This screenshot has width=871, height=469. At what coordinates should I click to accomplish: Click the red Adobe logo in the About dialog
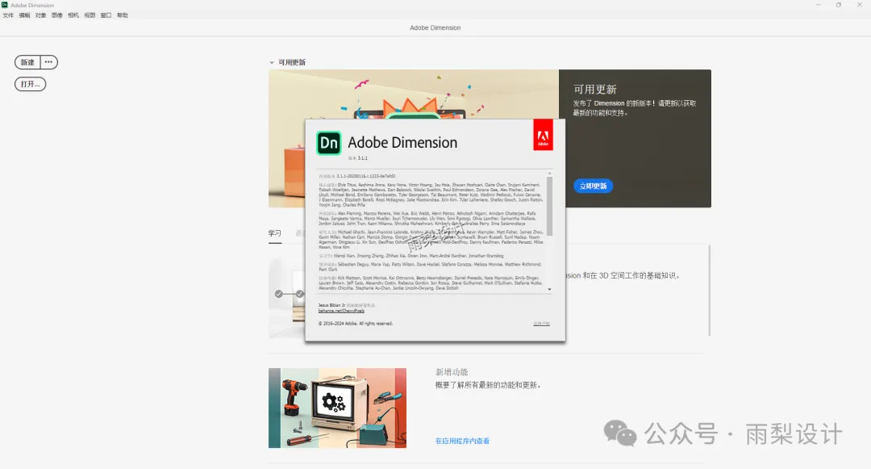coord(543,135)
